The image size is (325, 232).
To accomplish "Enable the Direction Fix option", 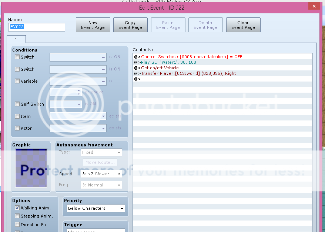I will coord(17,225).
